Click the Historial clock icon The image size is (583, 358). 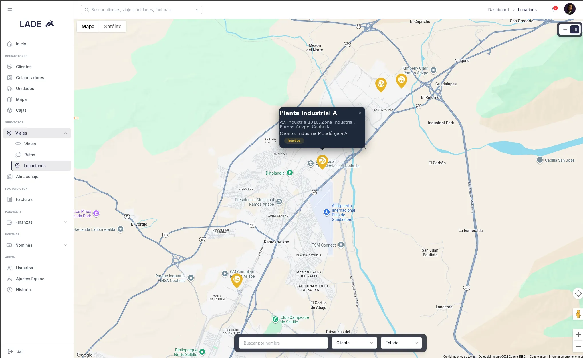(x=10, y=290)
